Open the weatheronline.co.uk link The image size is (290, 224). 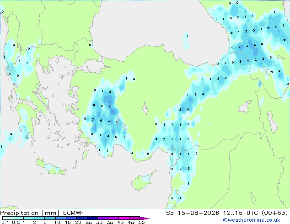click(x=252, y=220)
